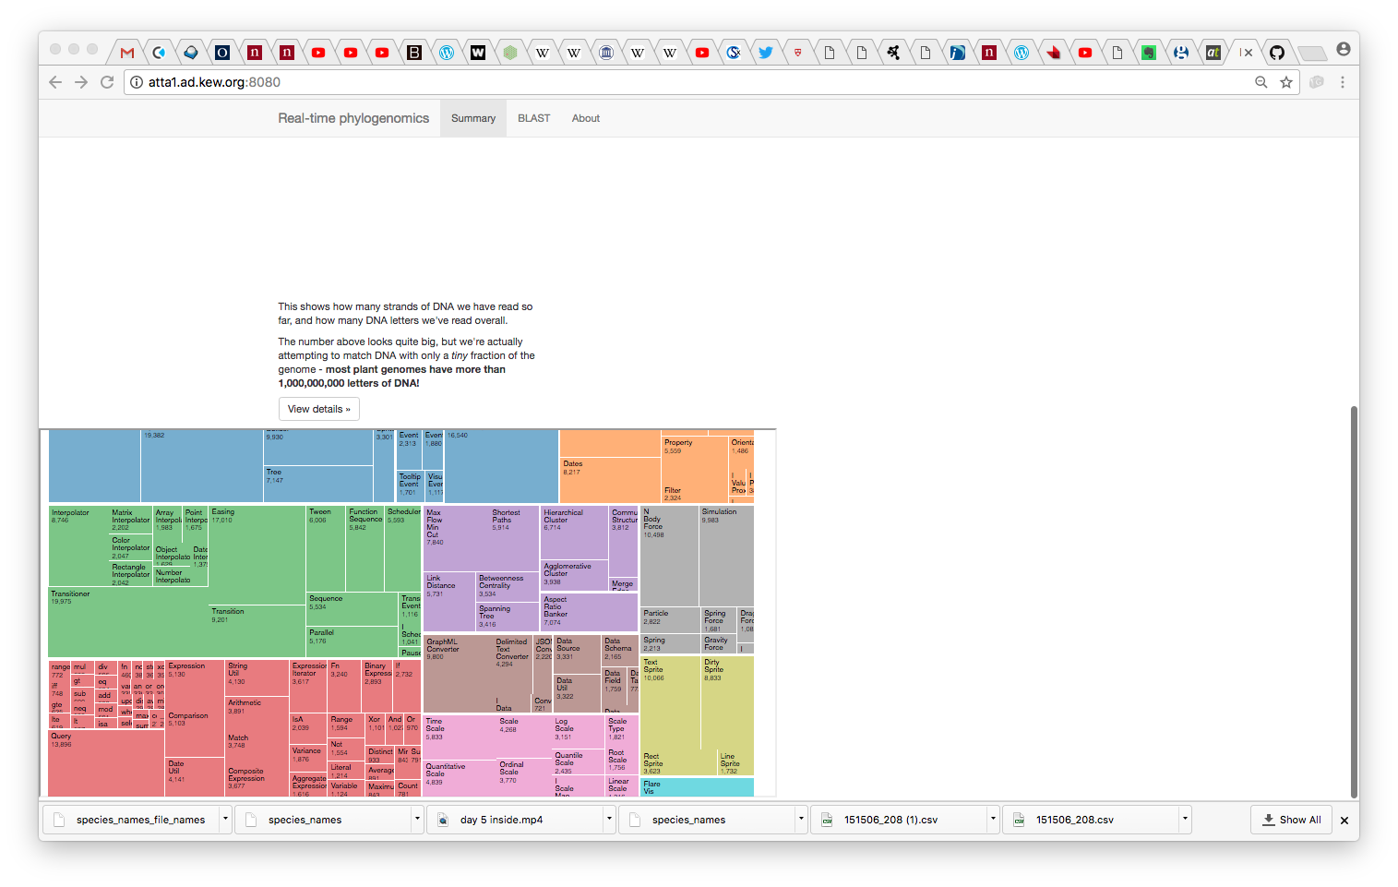
Task: Switch to the dark blue O favicon tab
Action: (222, 53)
